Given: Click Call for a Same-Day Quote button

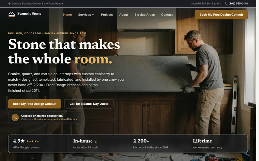Looking at the screenshot, I should point(89,104).
